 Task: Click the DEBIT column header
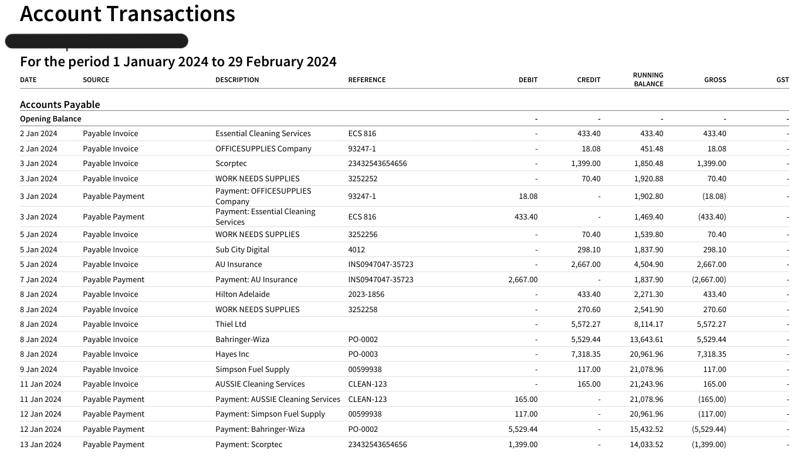528,80
